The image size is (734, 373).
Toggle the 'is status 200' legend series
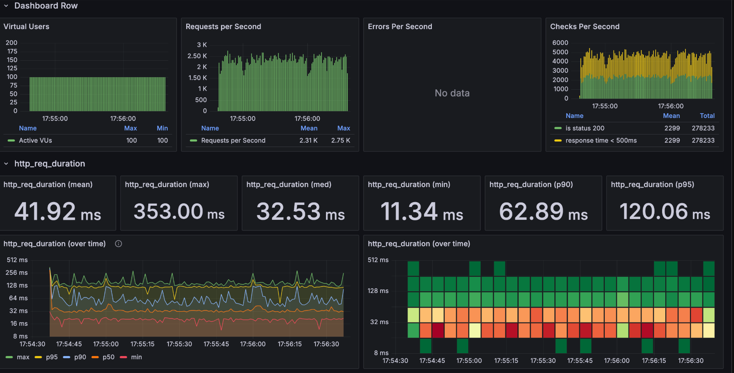[x=585, y=128]
